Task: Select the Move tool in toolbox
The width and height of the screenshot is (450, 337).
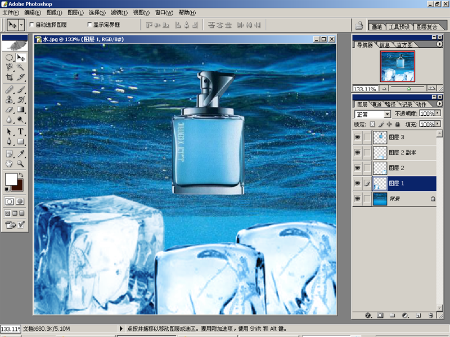Action: coord(21,58)
